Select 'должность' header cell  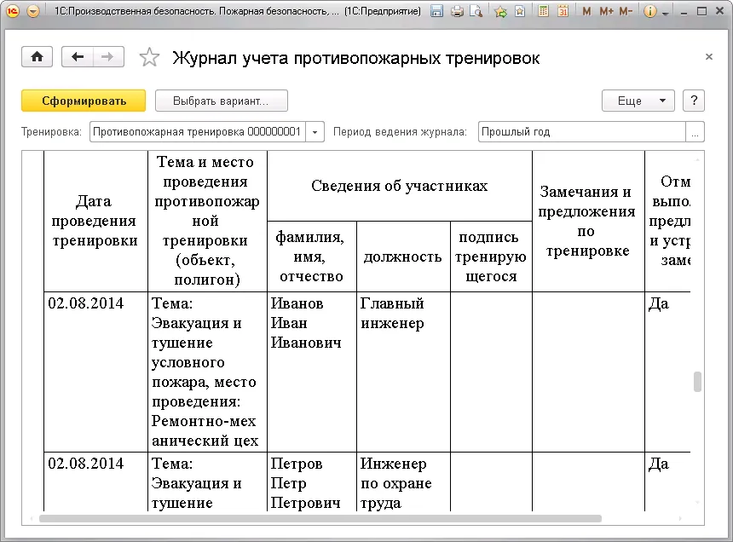point(403,257)
